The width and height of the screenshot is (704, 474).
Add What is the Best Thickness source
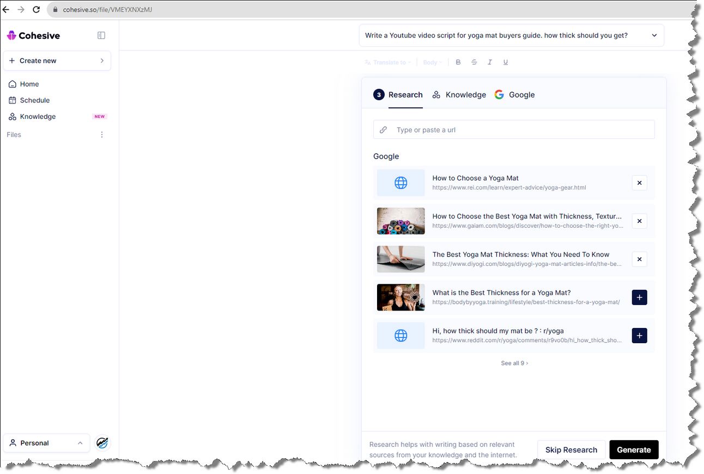click(640, 297)
